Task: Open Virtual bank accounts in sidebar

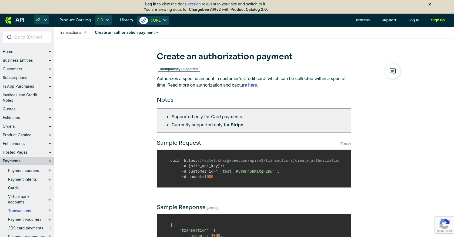Action: pyautogui.click(x=19, y=199)
